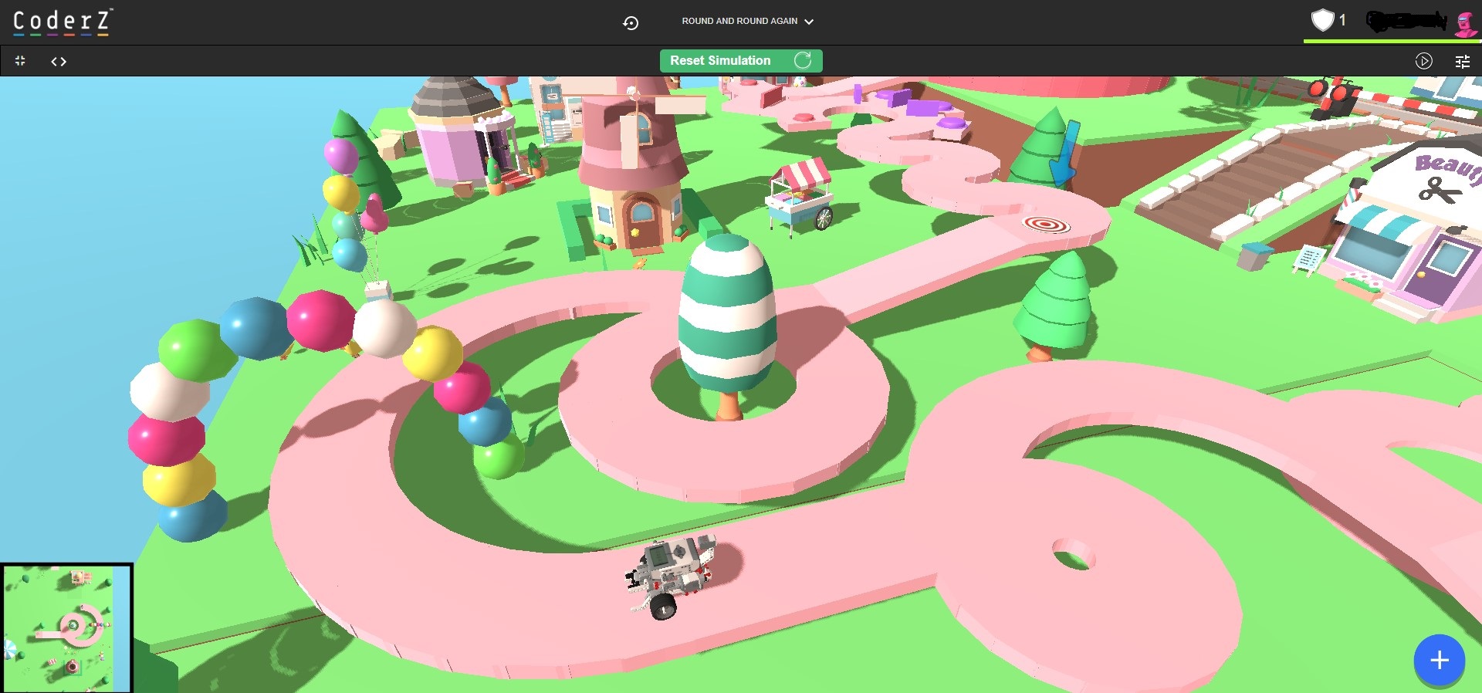Open the ROUND AND ROUND AGAIN mission dropdown
The image size is (1482, 693).
[747, 22]
